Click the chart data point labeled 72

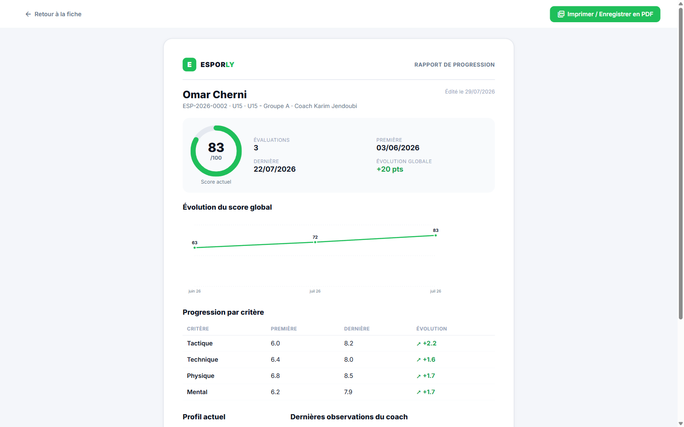pyautogui.click(x=315, y=242)
